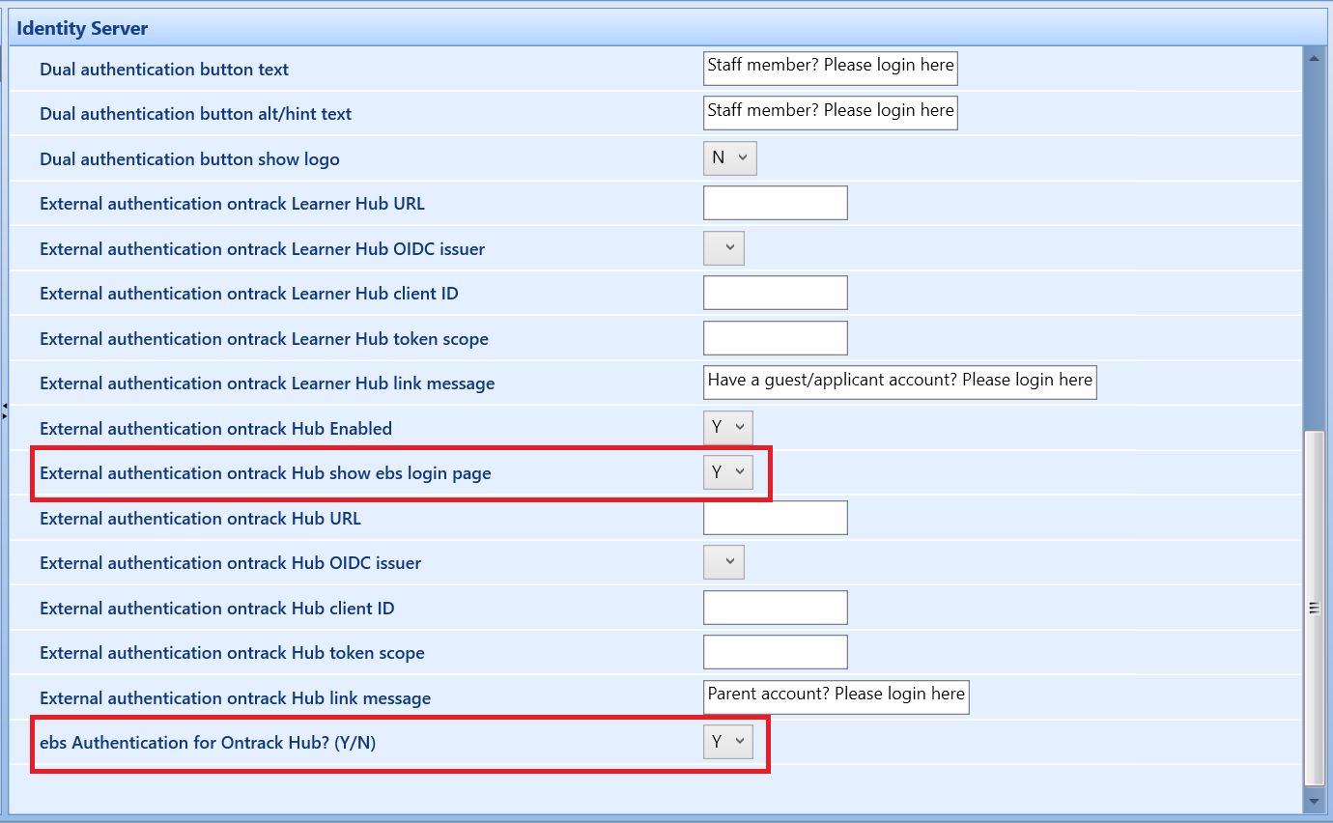Viewport: 1333px width, 823px height.
Task: Open the ebs Authentication for Ontrack Hub dropdown
Action: click(727, 742)
